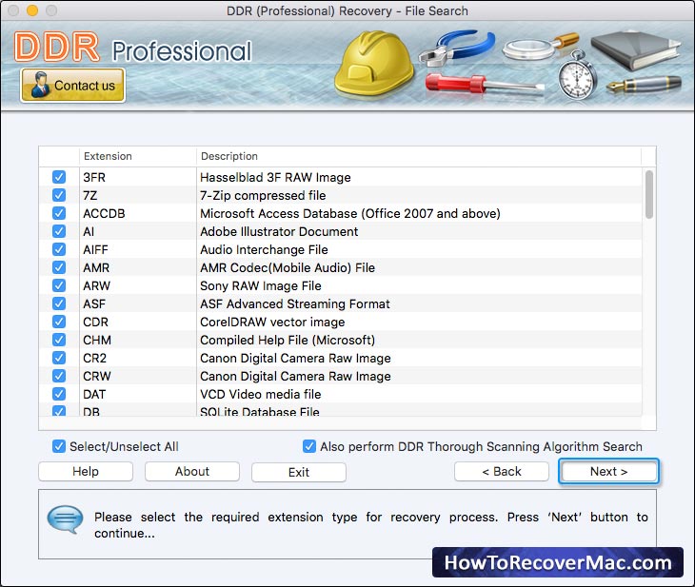
Task: Click the file list vertical scrollbar
Action: [649, 195]
